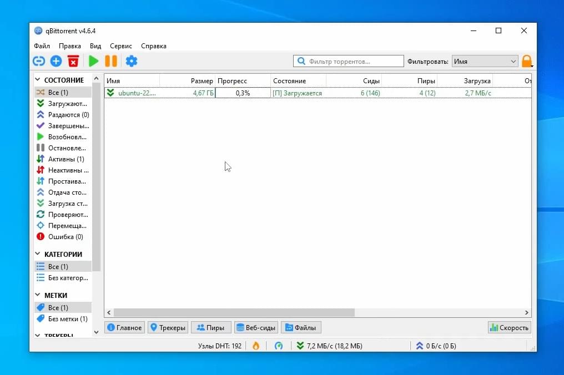The width and height of the screenshot is (564, 375).
Task: Collapse the МЕТКИ section
Action: pos(37,295)
